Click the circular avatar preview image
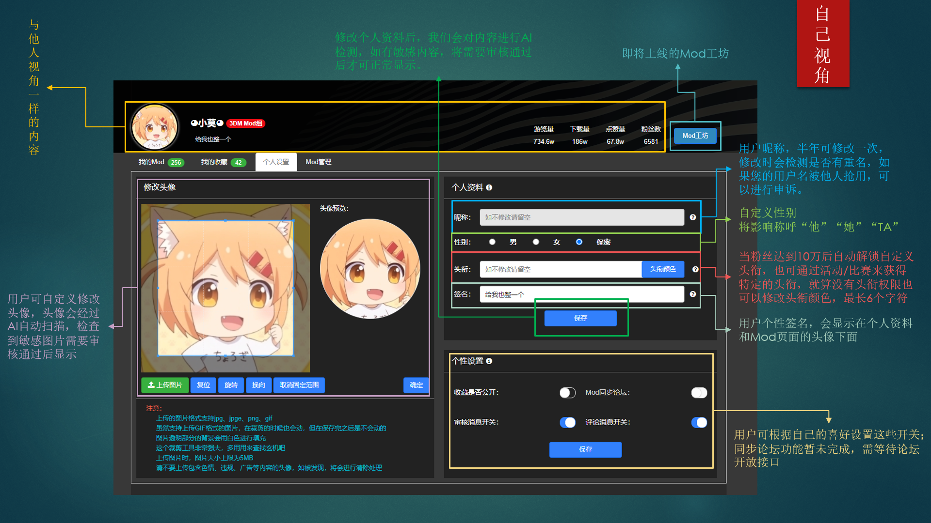This screenshot has height=523, width=931. point(370,268)
